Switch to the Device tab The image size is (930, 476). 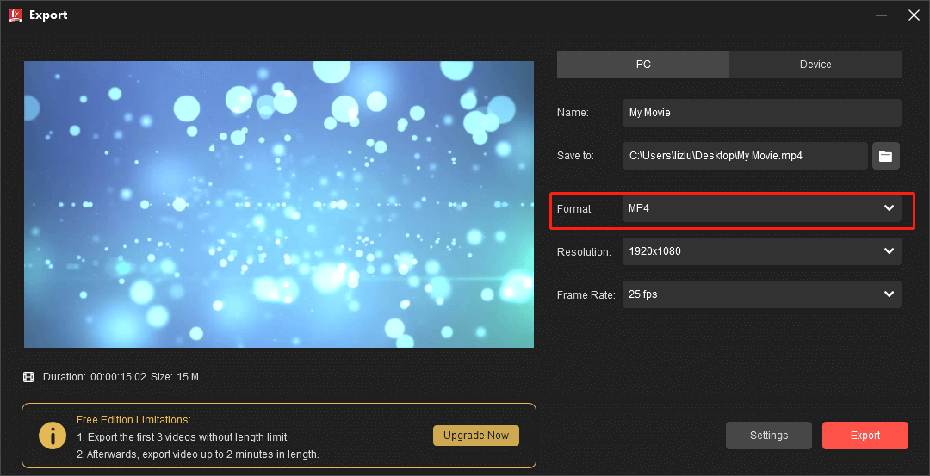(x=815, y=65)
